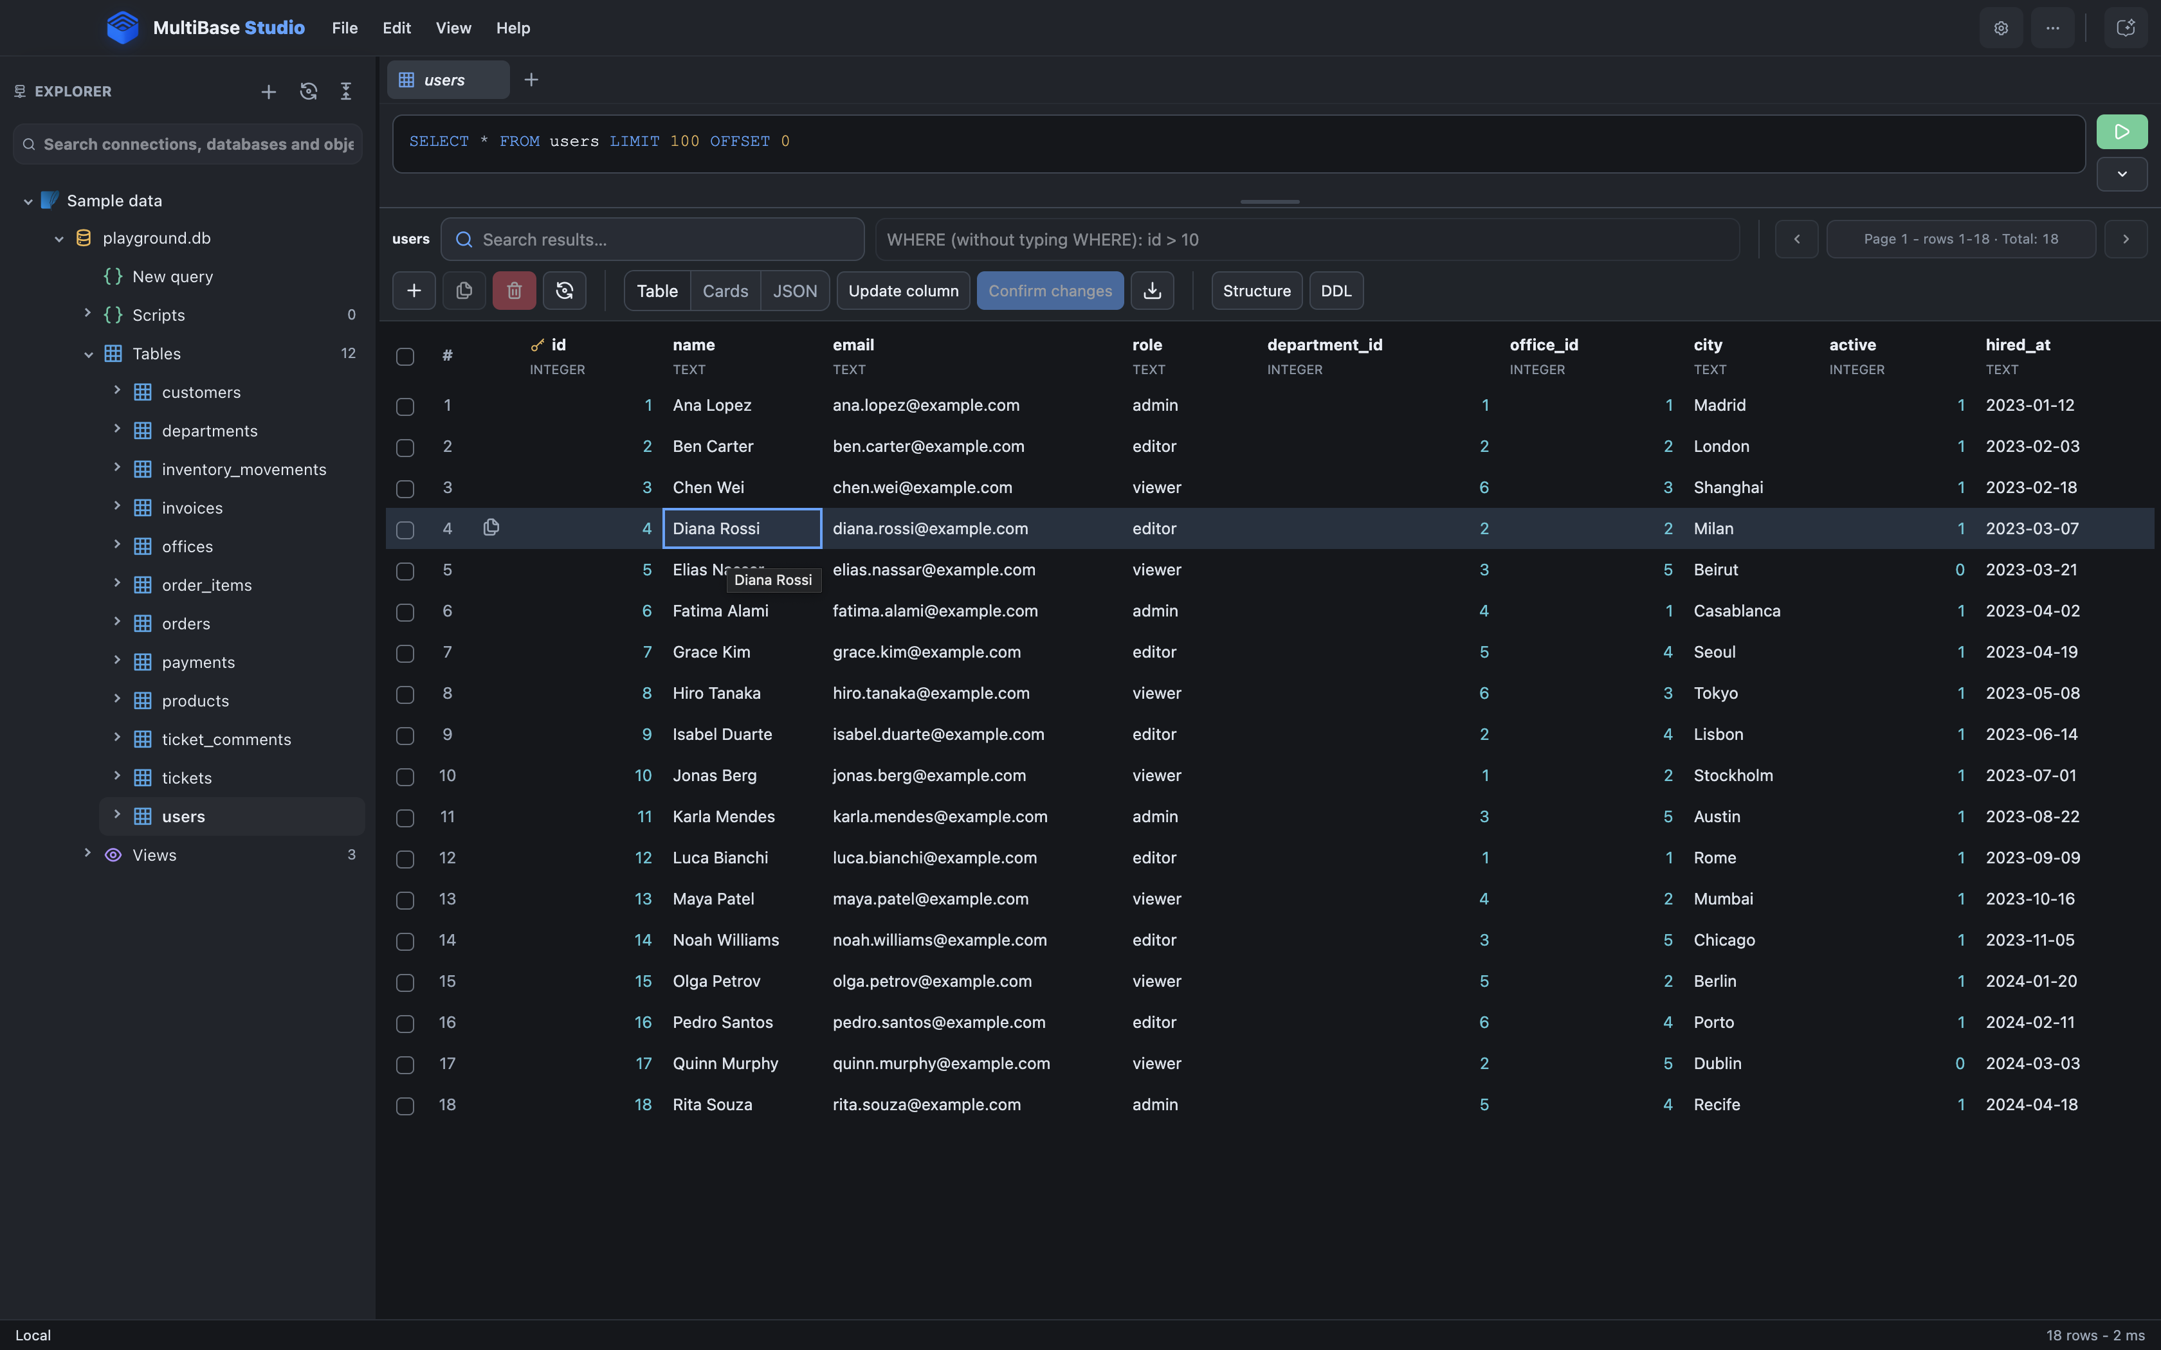
Task: Expand the users table node
Action: [x=117, y=813]
